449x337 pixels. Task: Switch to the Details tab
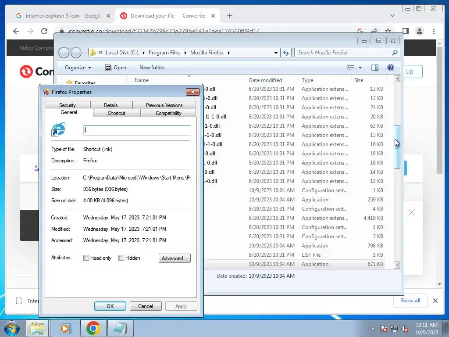[111, 105]
